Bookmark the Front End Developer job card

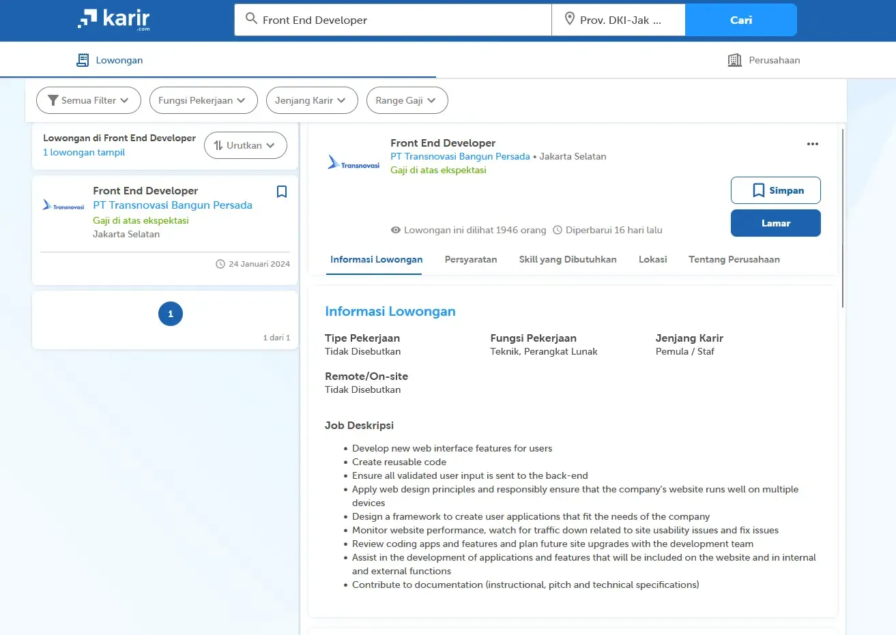click(281, 192)
